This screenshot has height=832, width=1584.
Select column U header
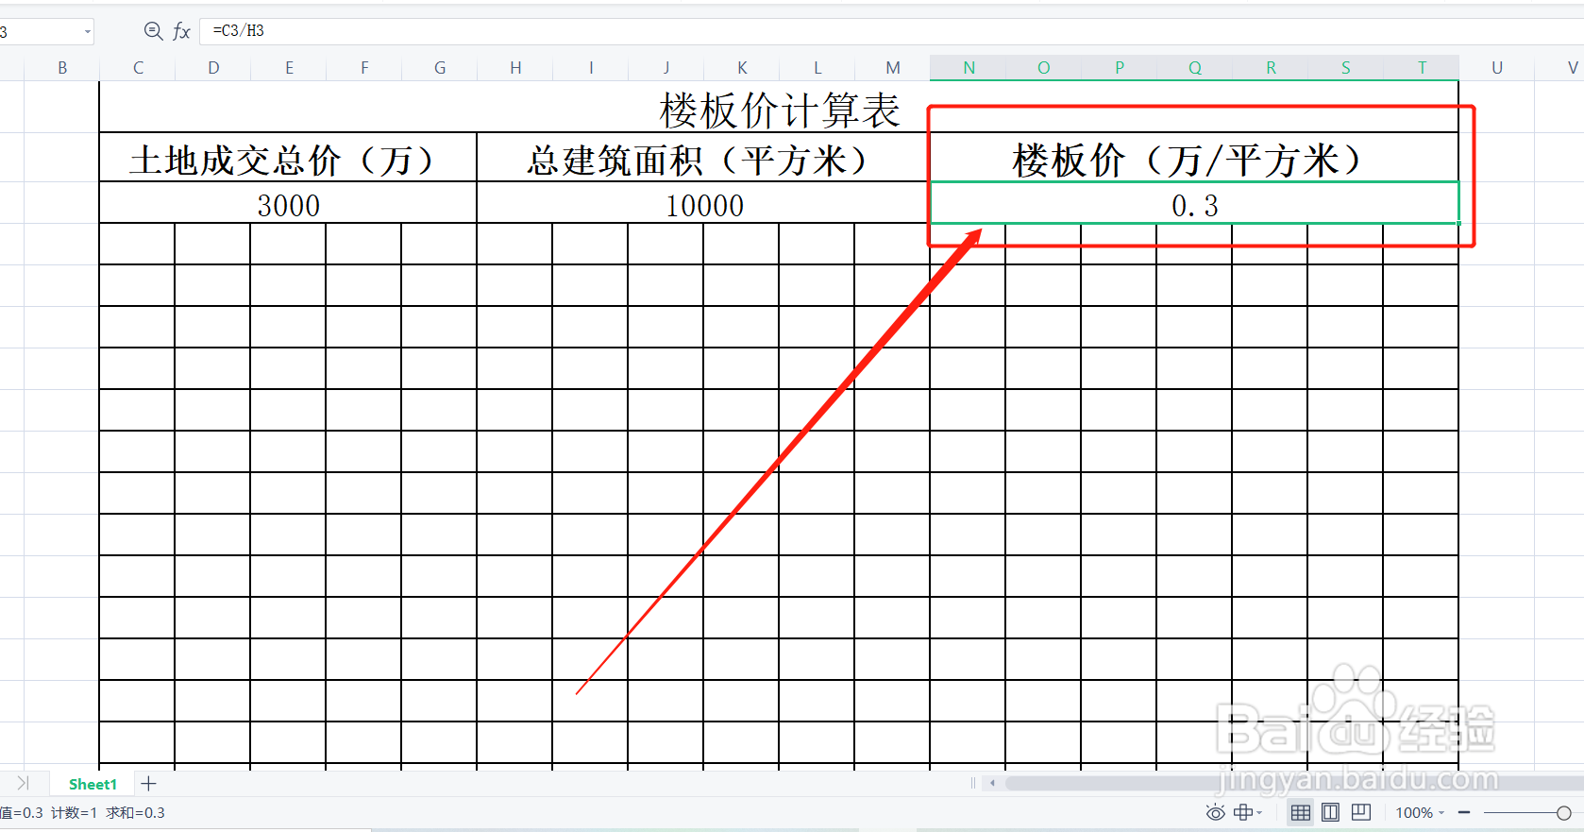coord(1497,68)
